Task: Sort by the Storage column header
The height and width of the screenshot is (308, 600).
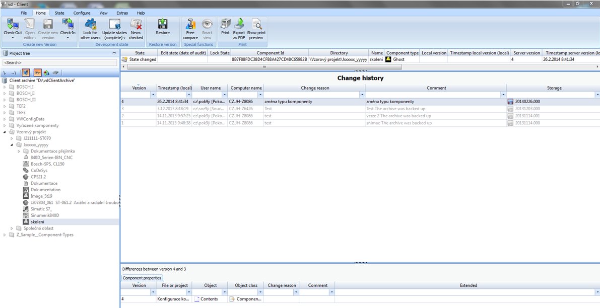Action: click(554, 88)
